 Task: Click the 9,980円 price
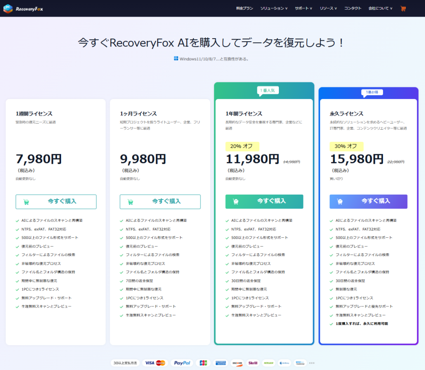pyautogui.click(x=143, y=159)
